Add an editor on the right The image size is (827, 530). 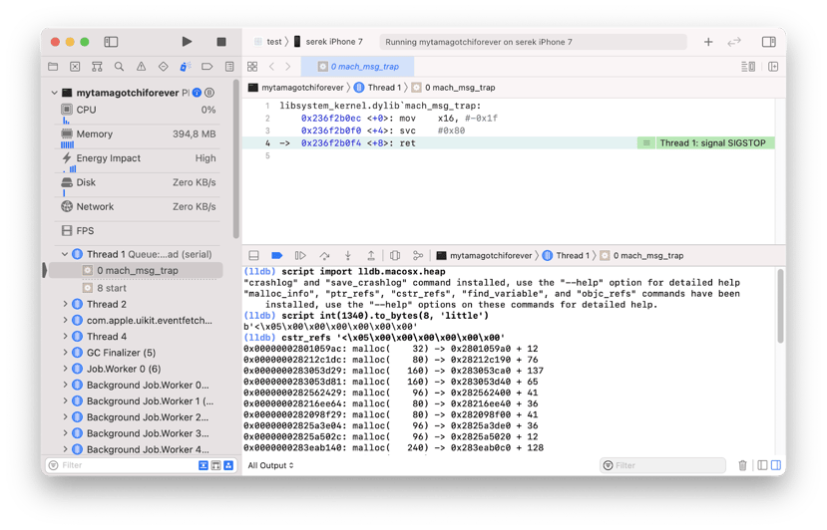[x=773, y=67]
